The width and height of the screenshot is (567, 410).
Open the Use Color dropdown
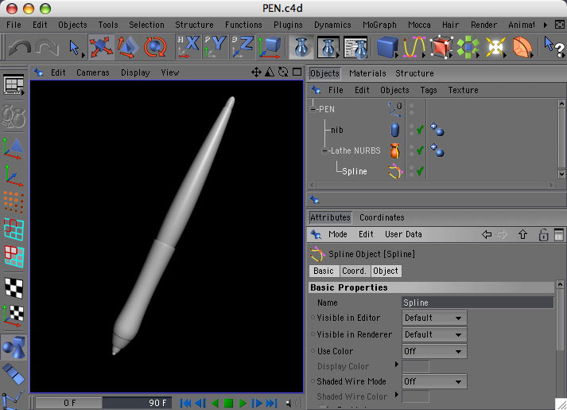[434, 351]
